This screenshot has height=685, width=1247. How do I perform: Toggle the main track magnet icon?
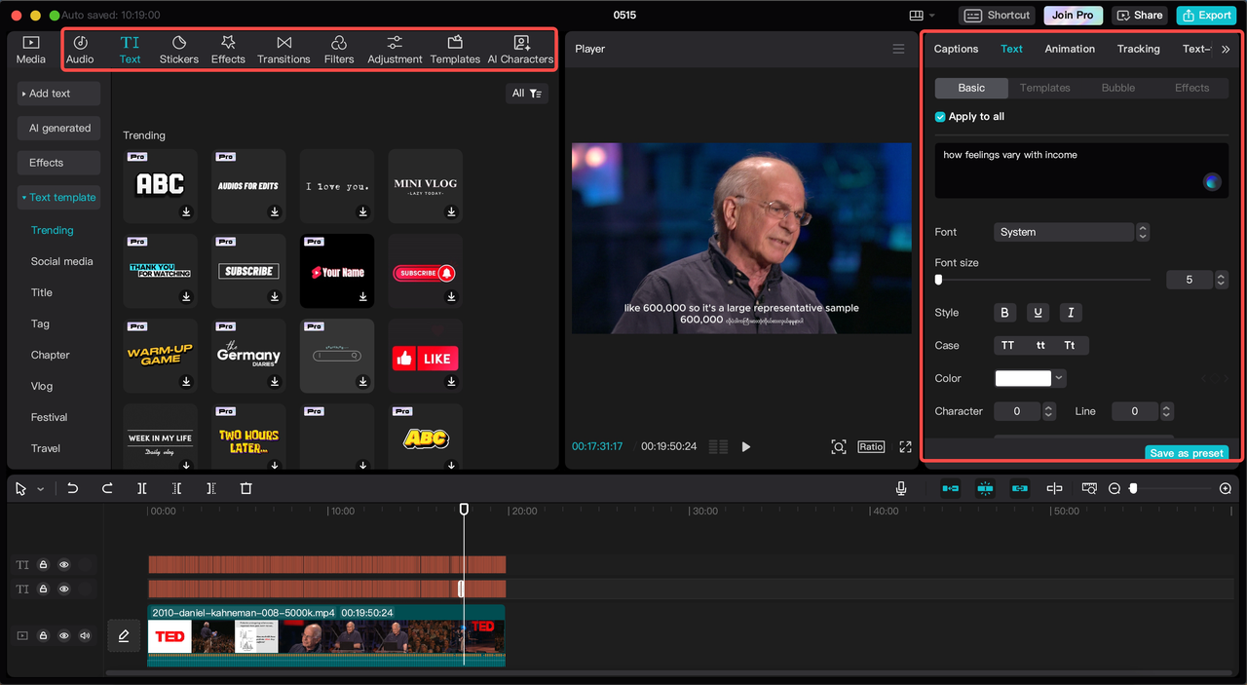tap(950, 488)
